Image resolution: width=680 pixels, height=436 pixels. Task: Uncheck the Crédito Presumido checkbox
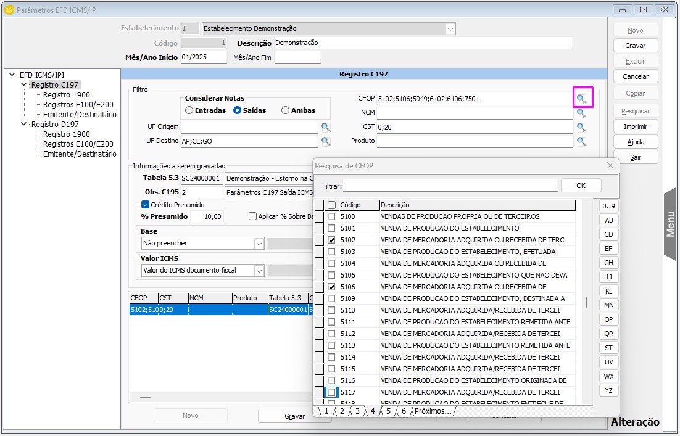click(x=146, y=205)
